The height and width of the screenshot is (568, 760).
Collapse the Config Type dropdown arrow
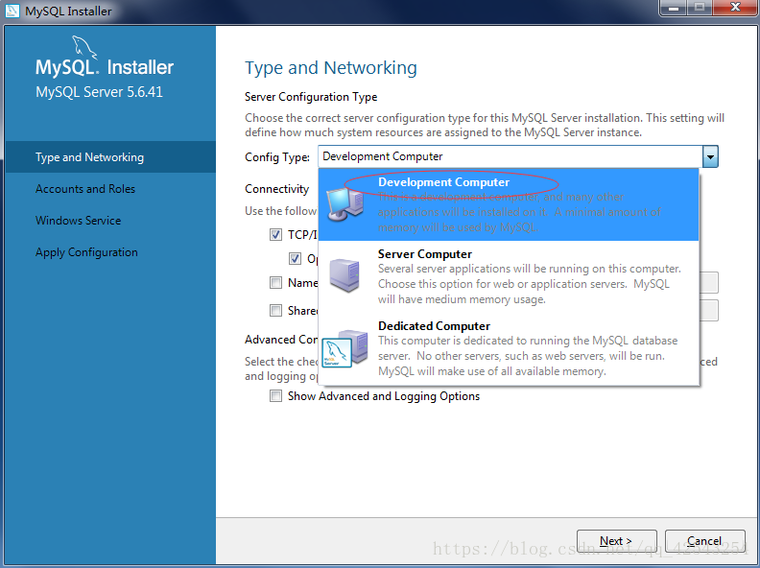[x=710, y=156]
